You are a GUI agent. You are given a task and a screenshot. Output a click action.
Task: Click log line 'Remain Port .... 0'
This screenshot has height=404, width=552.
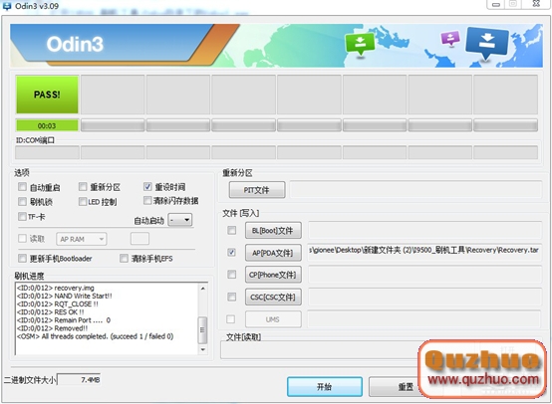tap(64, 320)
